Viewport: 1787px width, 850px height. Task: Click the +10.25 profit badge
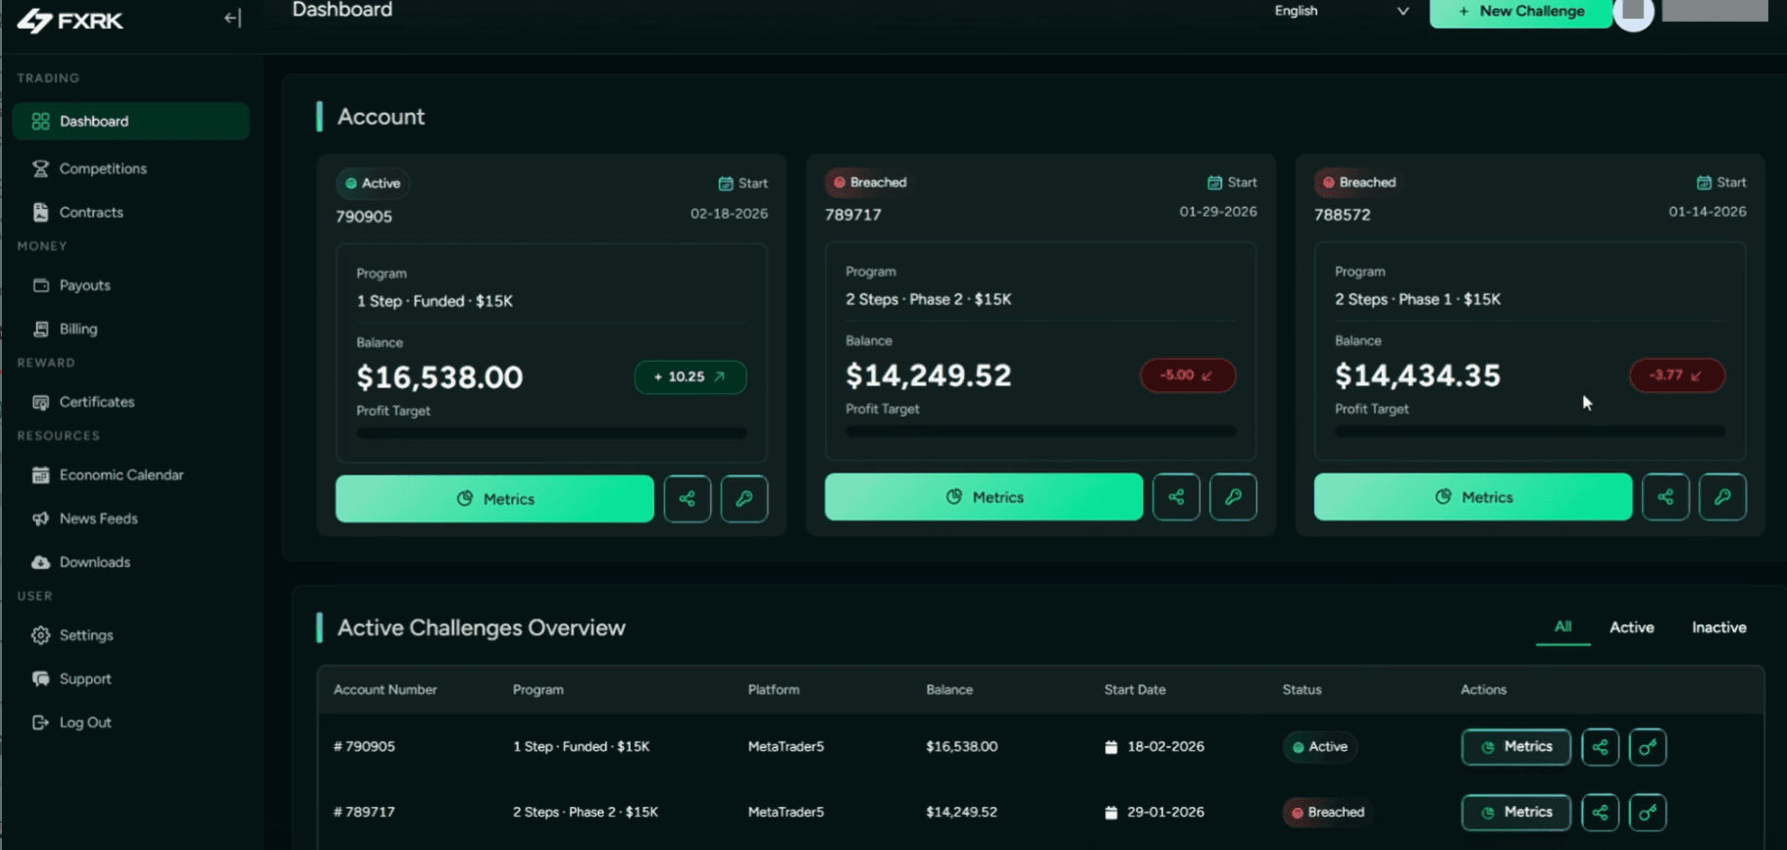point(690,377)
